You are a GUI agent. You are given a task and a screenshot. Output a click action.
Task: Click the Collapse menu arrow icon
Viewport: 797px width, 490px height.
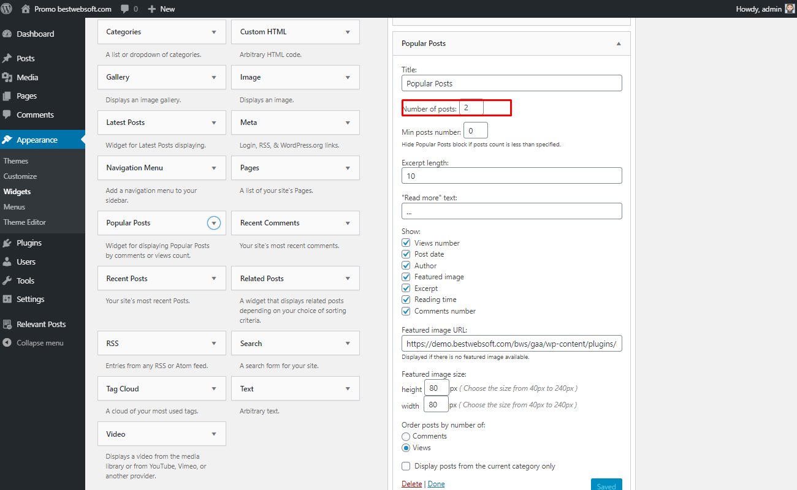click(7, 343)
